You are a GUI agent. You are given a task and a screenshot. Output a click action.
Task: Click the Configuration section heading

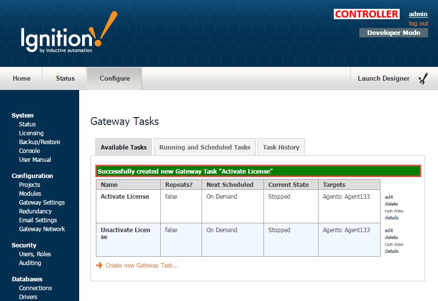tap(32, 176)
